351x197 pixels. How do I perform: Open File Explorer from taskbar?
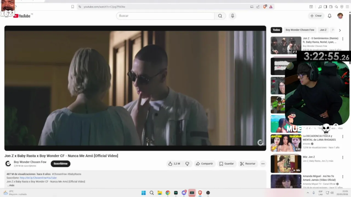pos(160,193)
